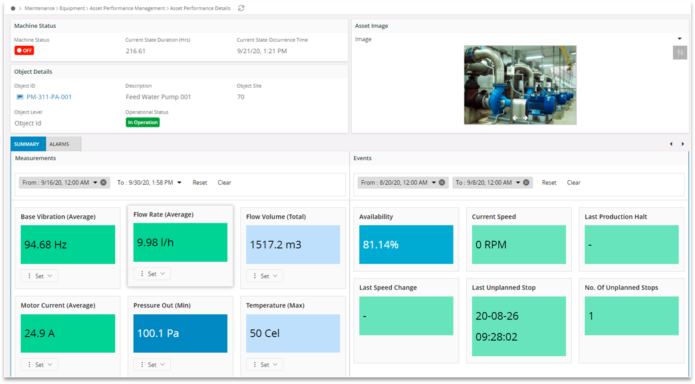Switch to the ALARMS tab
Screen dimensions: 695x384
63,144
